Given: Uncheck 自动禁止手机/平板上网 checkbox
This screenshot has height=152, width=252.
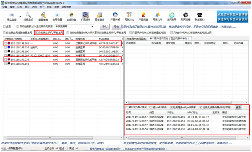Looking at the screenshot, I should pos(36,33).
